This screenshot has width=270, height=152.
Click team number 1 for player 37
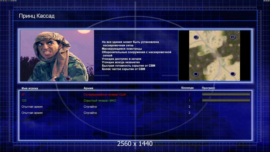point(189,94)
